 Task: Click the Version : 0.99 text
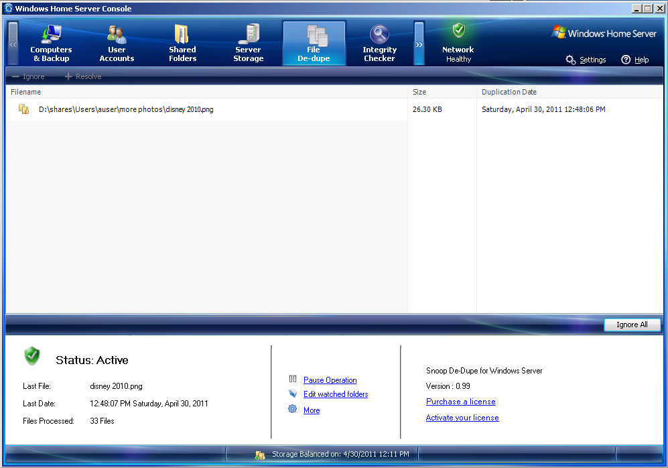pyautogui.click(x=448, y=386)
